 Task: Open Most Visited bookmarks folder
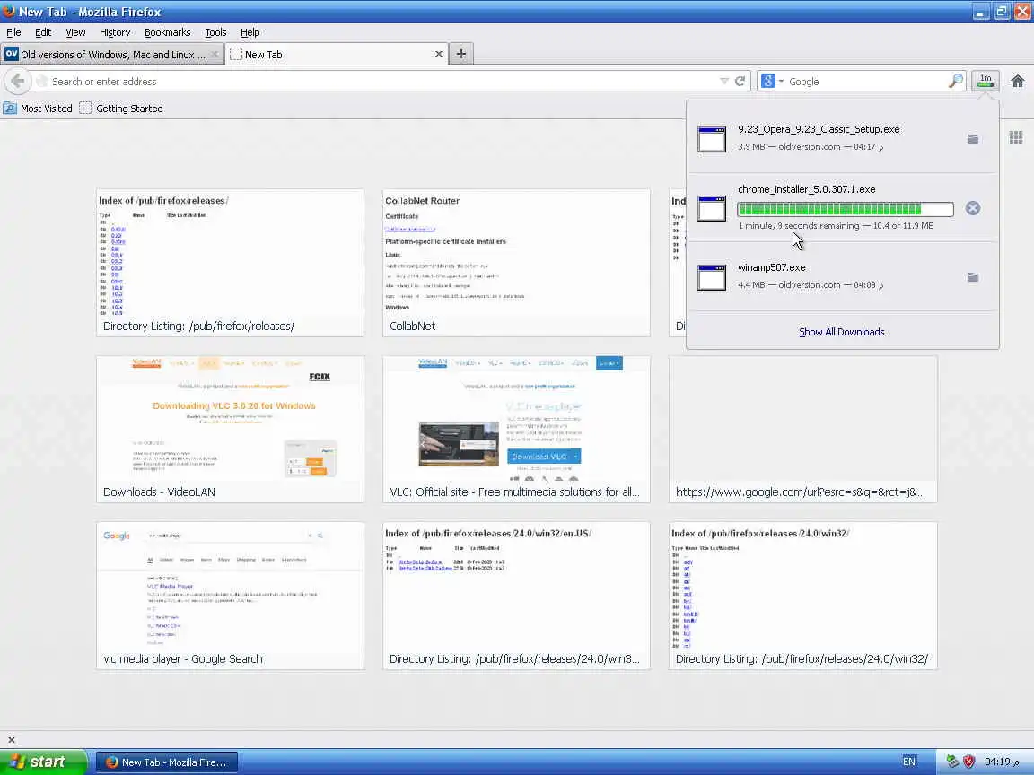[39, 109]
